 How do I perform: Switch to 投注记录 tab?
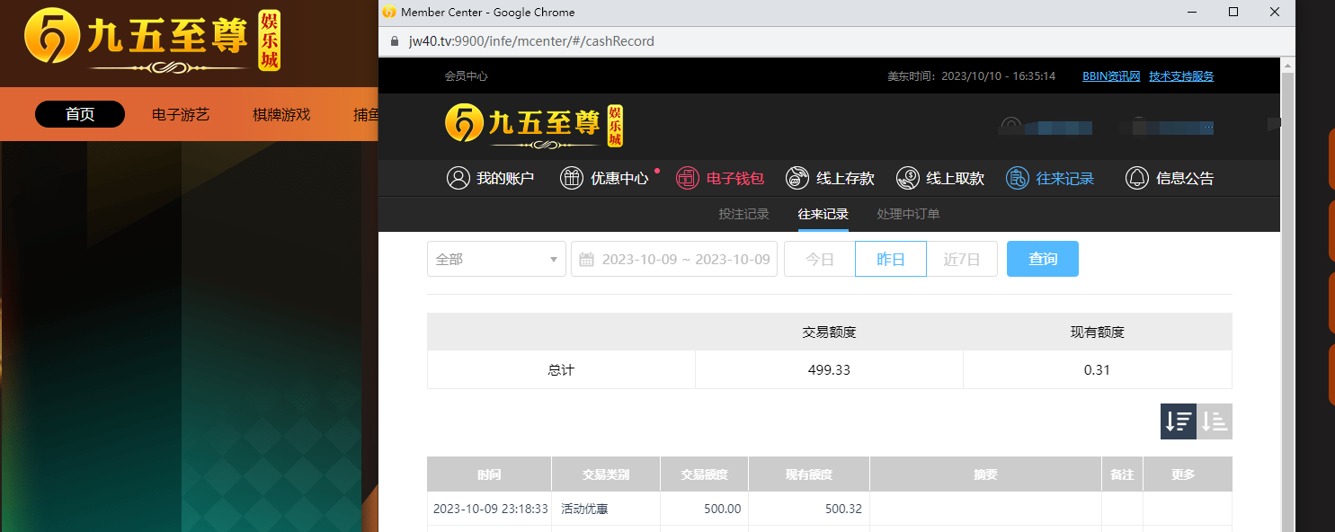tap(743, 214)
